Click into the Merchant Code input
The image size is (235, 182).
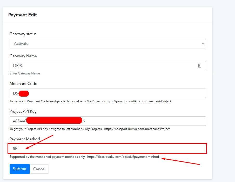tap(117, 93)
